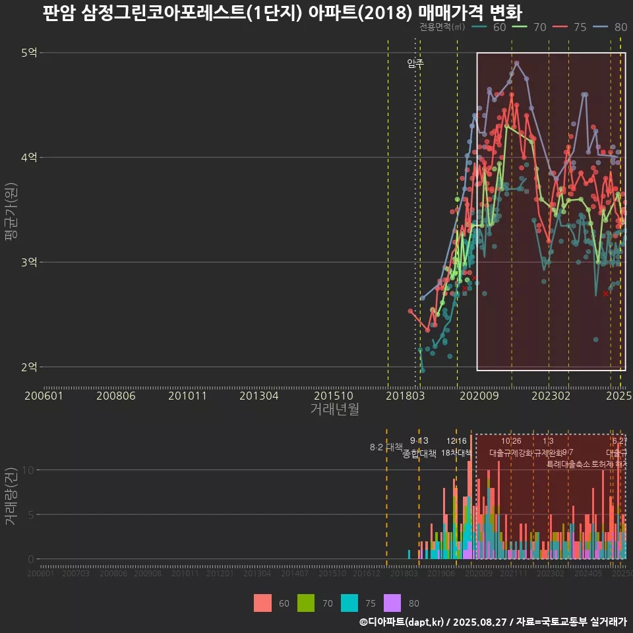Click the '1·3' policy date annotation
Image resolution: width=633 pixels, height=633 pixels.
548,441
